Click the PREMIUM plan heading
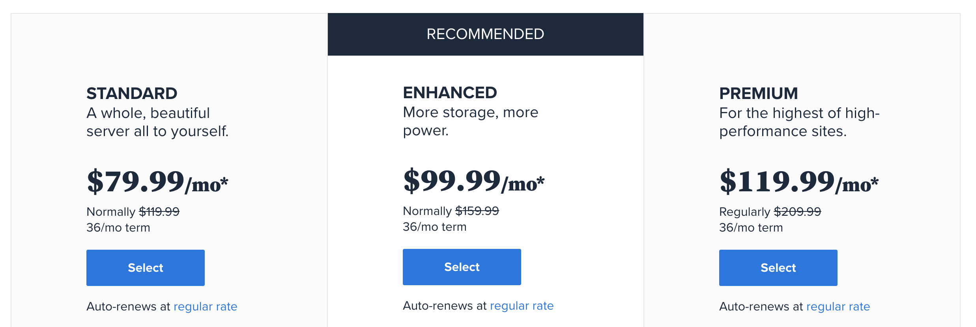The height and width of the screenshot is (327, 976). [x=758, y=93]
